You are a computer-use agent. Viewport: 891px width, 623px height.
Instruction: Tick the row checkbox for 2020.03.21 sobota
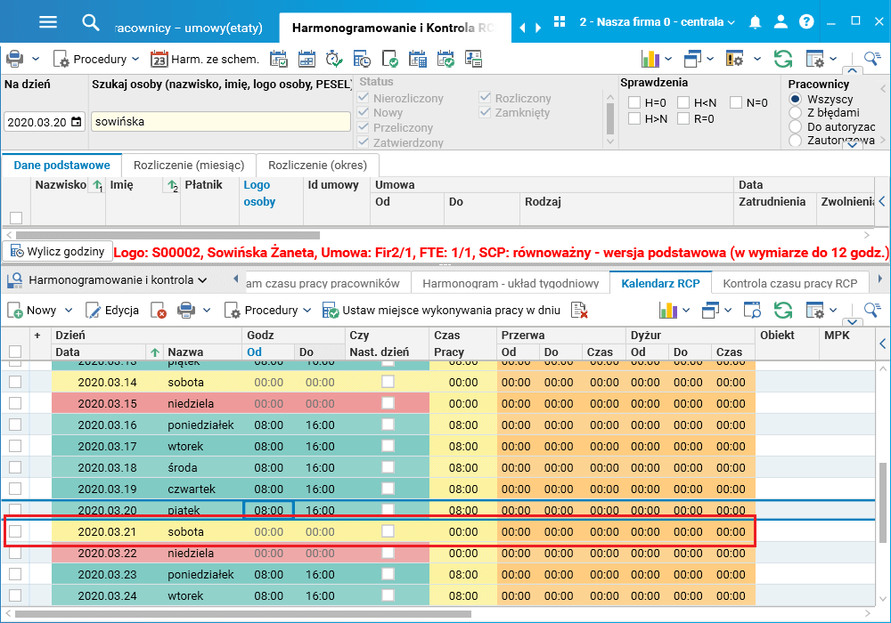tap(15, 532)
